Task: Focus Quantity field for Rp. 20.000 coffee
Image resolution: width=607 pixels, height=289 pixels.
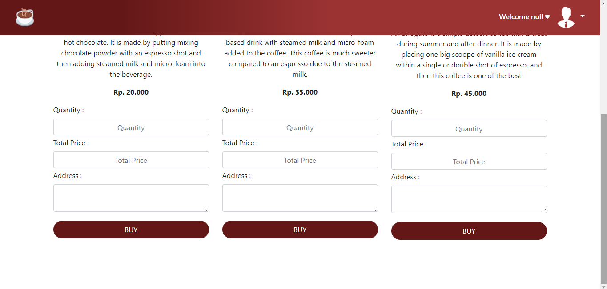Action: [x=131, y=127]
